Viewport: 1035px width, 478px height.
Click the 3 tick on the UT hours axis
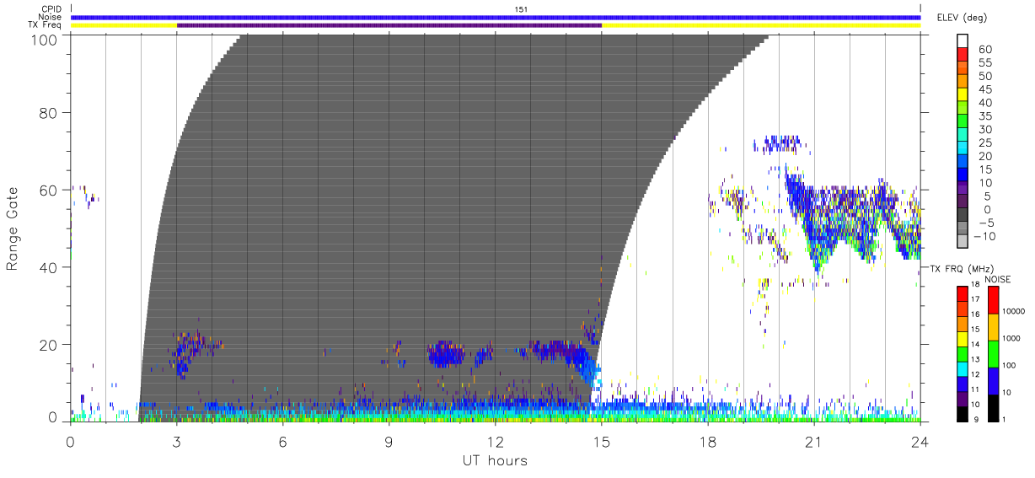[176, 441]
